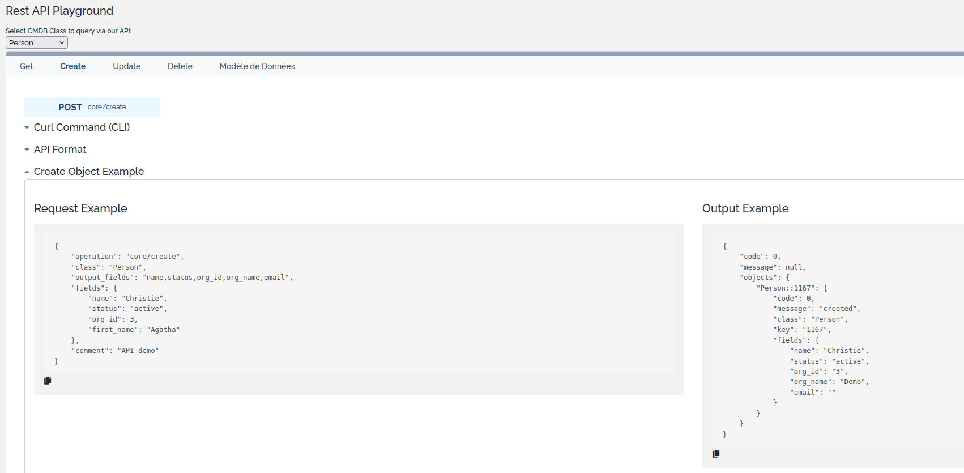964x473 pixels.
Task: Click the POST core/create endpoint button
Action: click(92, 107)
